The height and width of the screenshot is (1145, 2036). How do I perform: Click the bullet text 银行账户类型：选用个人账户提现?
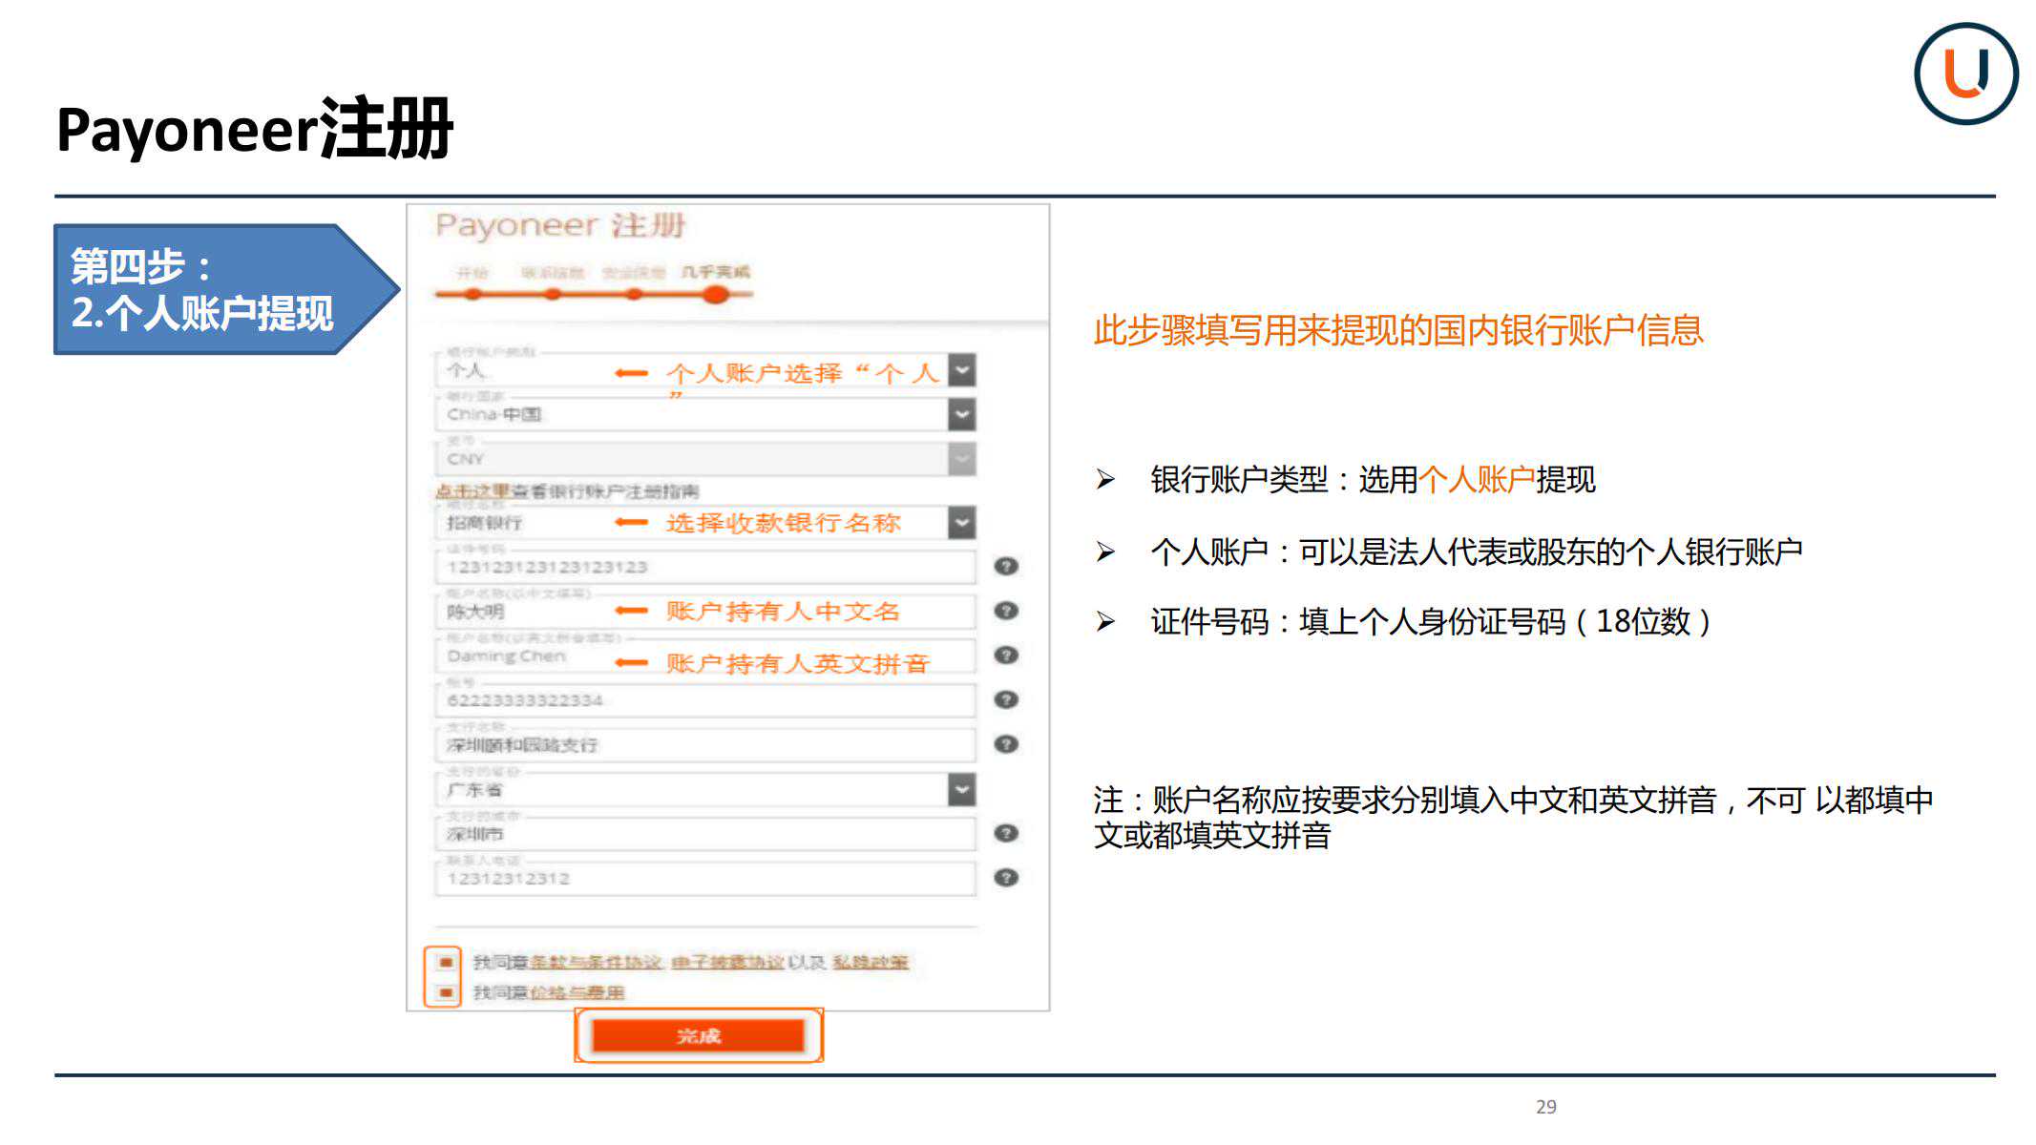click(x=1373, y=479)
